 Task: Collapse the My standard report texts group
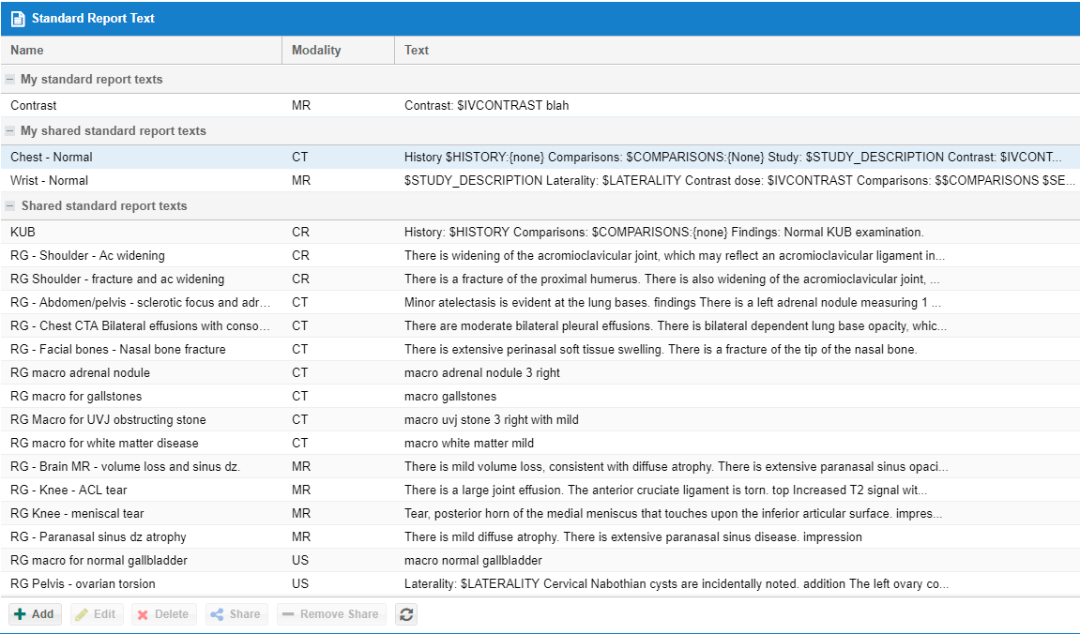point(9,79)
